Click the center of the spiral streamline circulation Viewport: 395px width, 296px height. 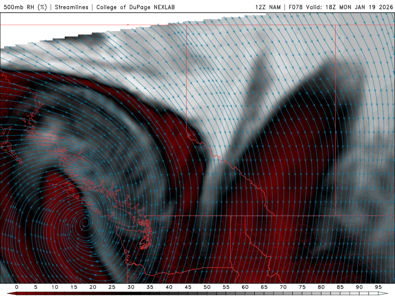(x=85, y=222)
